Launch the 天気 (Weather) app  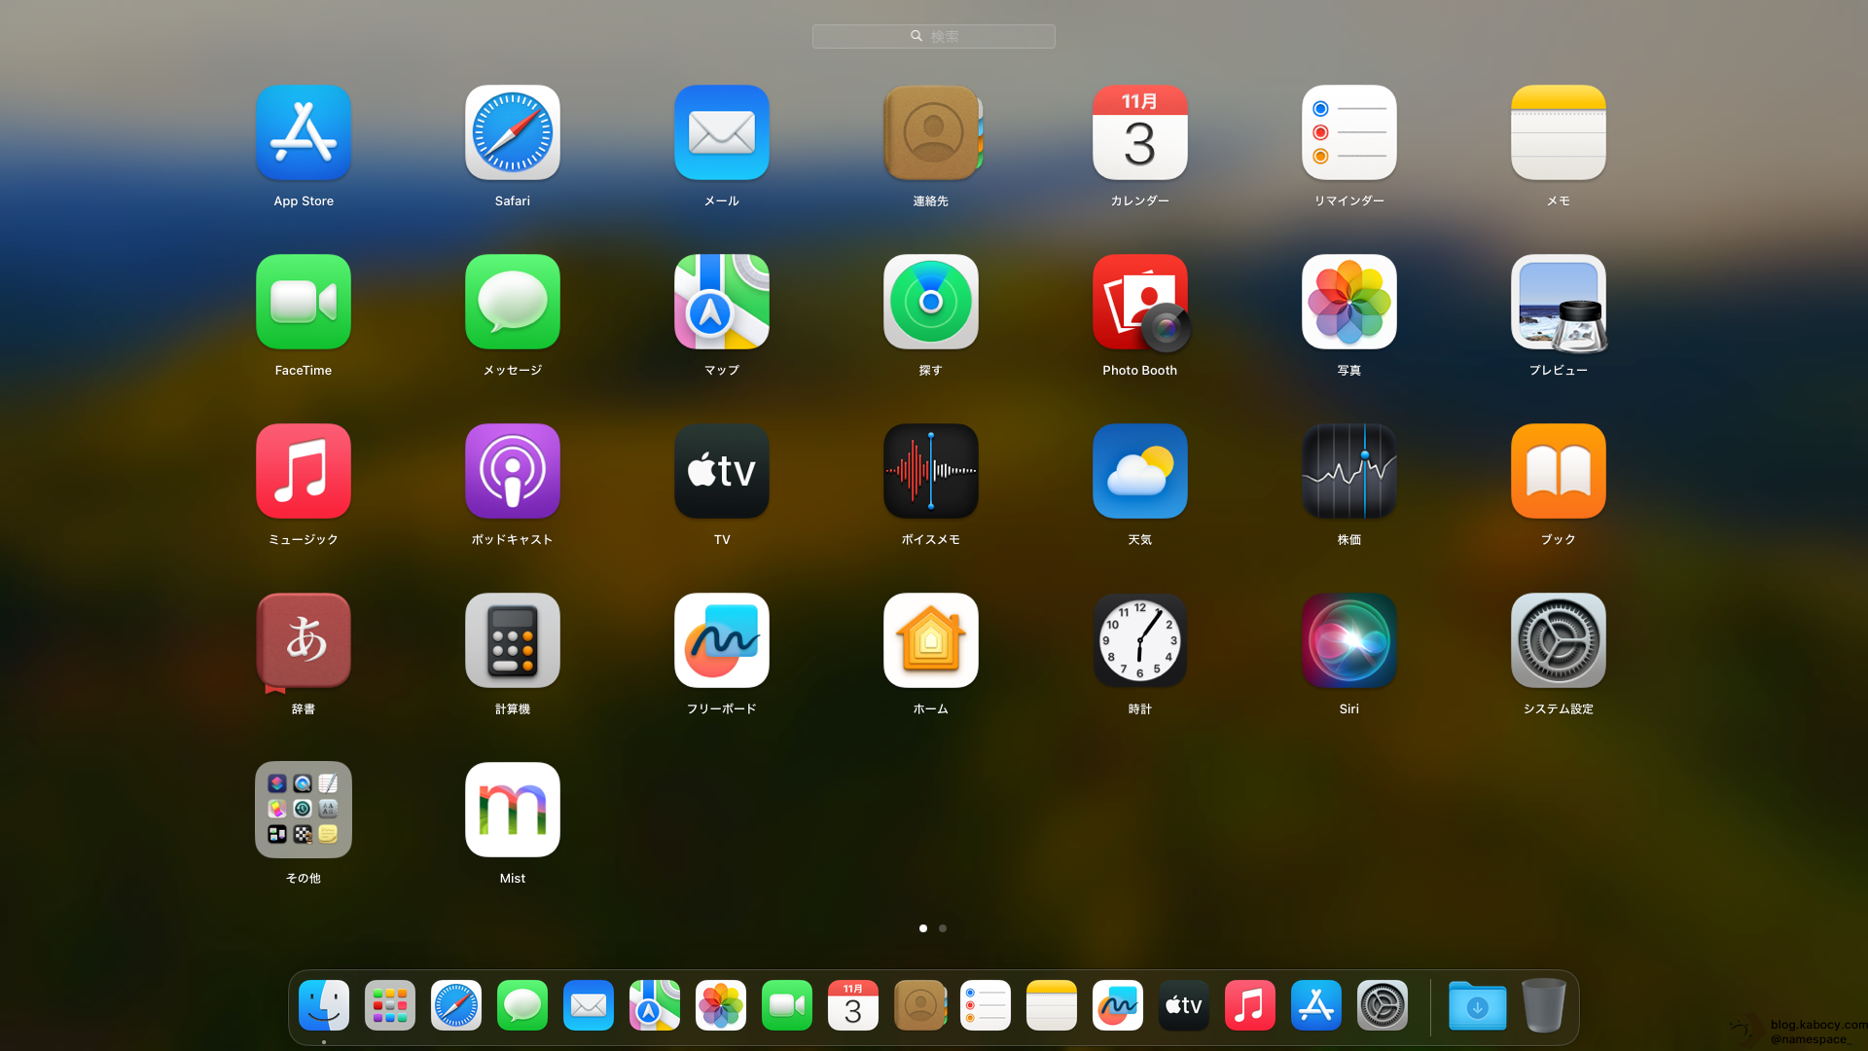click(x=1139, y=471)
